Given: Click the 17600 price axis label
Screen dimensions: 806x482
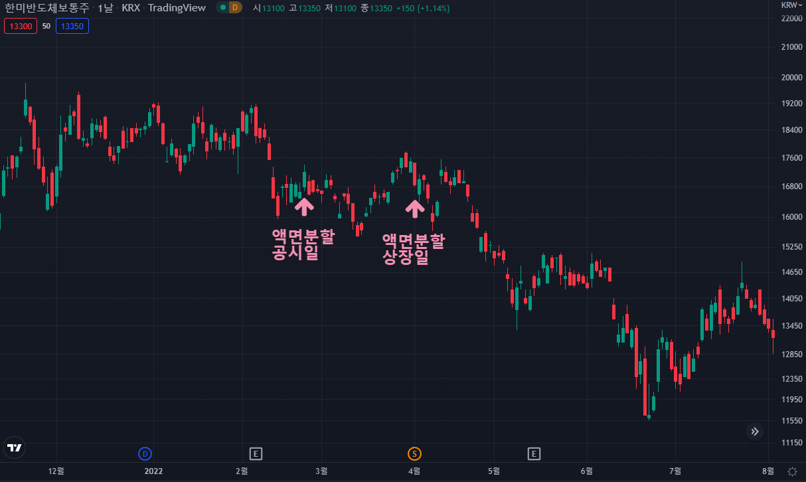Looking at the screenshot, I should click(791, 158).
